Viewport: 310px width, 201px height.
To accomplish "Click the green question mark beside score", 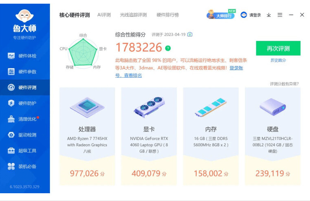I will [x=168, y=48].
